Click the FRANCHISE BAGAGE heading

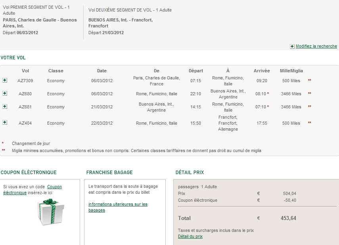coord(109,172)
